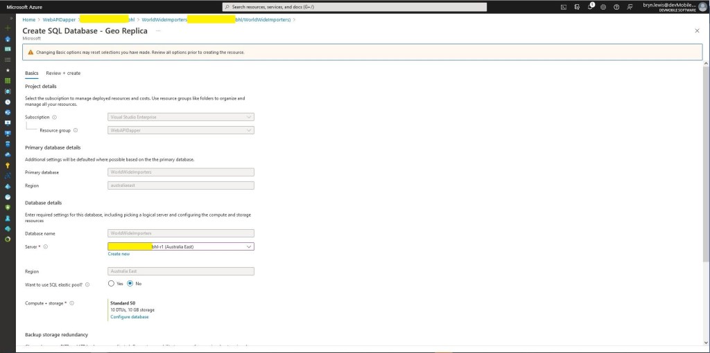Select Yes for SQL elastic pool

[111, 283]
